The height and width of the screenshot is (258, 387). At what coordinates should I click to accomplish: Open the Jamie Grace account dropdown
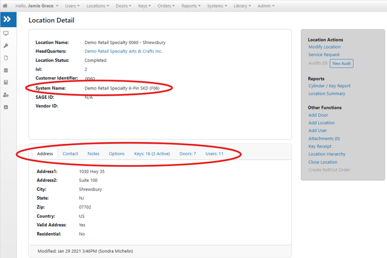[39, 6]
